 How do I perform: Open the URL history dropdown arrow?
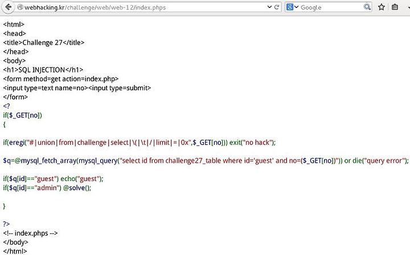269,7
